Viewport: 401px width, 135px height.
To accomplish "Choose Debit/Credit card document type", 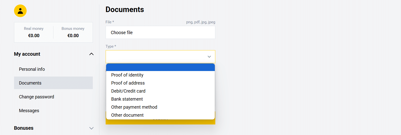I will pyautogui.click(x=128, y=91).
